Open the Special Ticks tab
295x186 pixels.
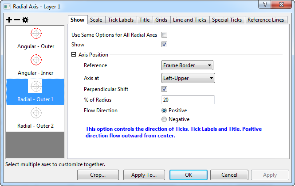click(x=227, y=20)
